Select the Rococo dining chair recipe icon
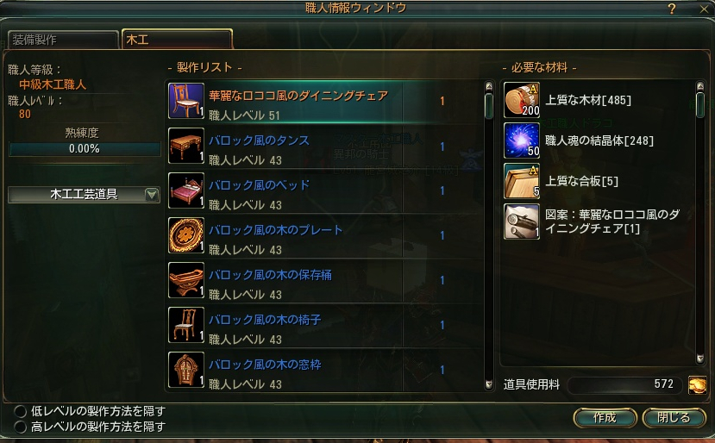 point(186,101)
